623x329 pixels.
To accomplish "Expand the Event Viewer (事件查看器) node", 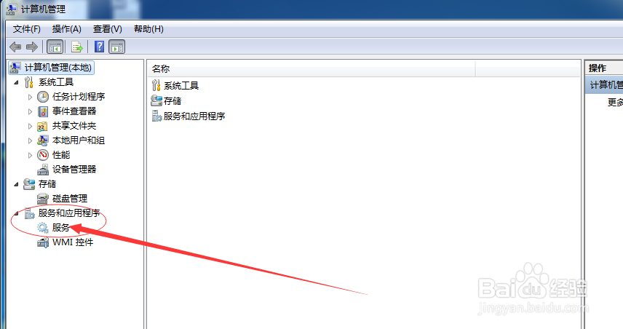I will coord(30,111).
